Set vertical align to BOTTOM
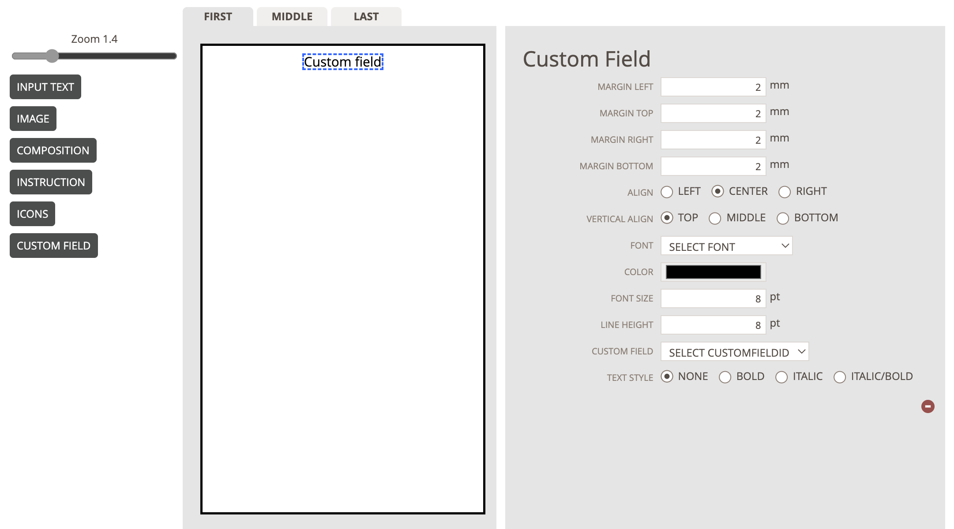Screen dimensions: 954x529 [783, 218]
